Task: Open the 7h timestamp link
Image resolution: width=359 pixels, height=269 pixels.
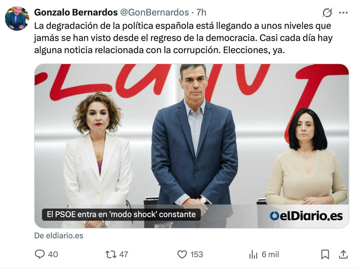Action: coord(201,12)
